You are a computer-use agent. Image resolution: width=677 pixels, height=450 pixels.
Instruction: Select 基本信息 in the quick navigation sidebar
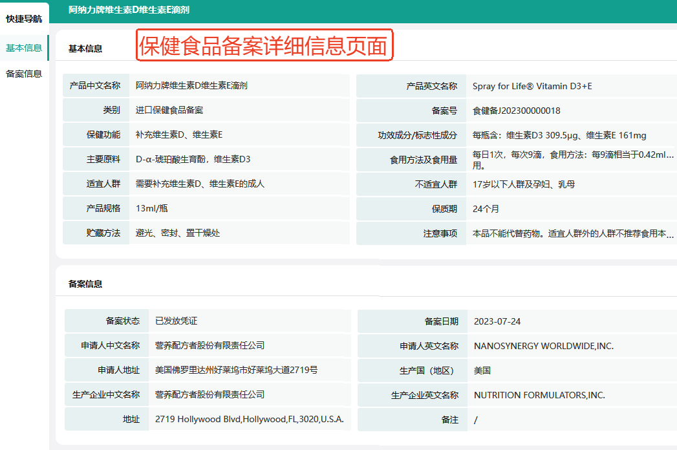(x=24, y=48)
